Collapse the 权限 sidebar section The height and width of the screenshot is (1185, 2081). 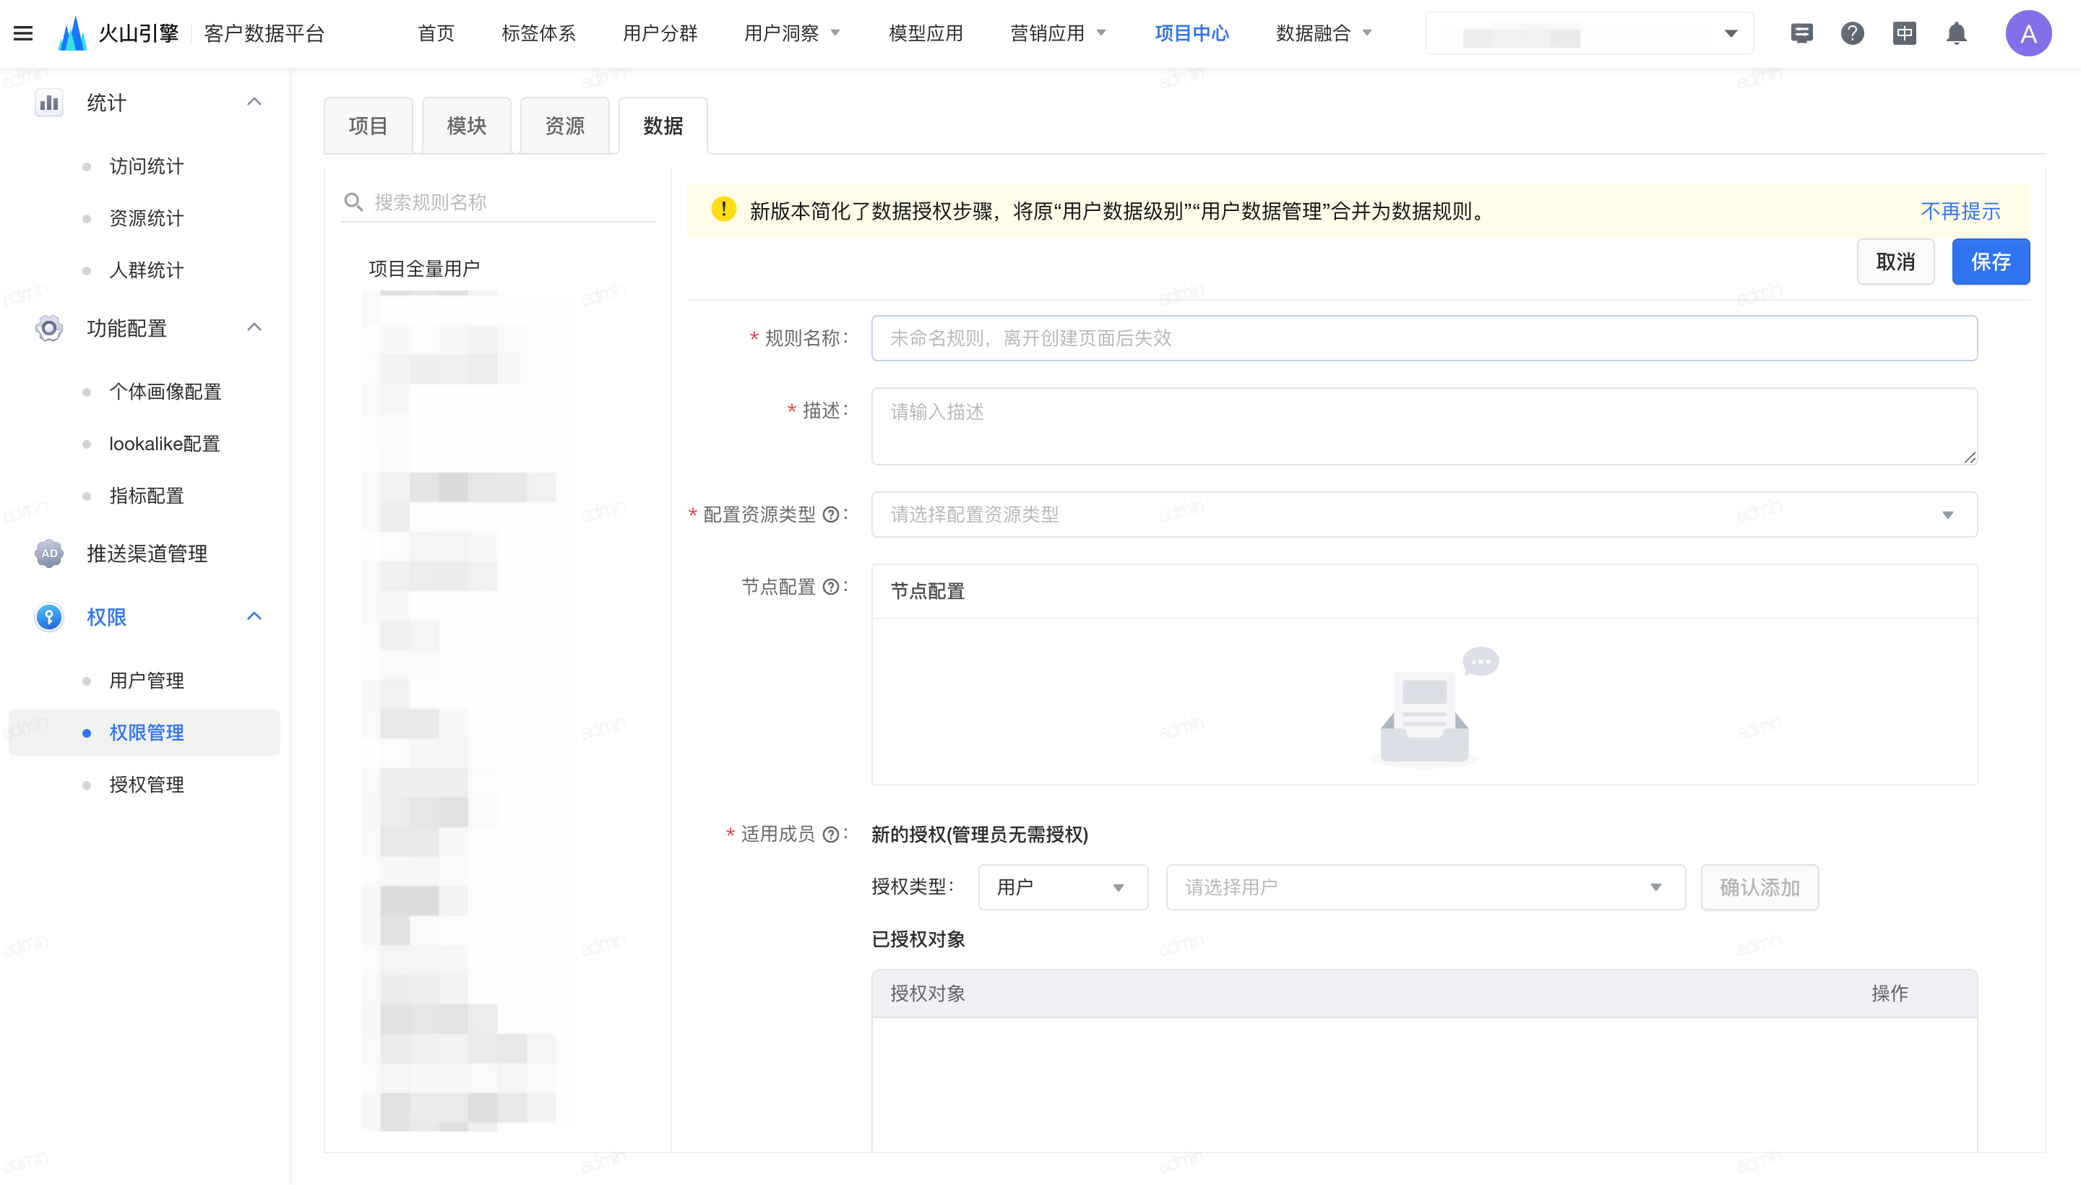click(254, 616)
